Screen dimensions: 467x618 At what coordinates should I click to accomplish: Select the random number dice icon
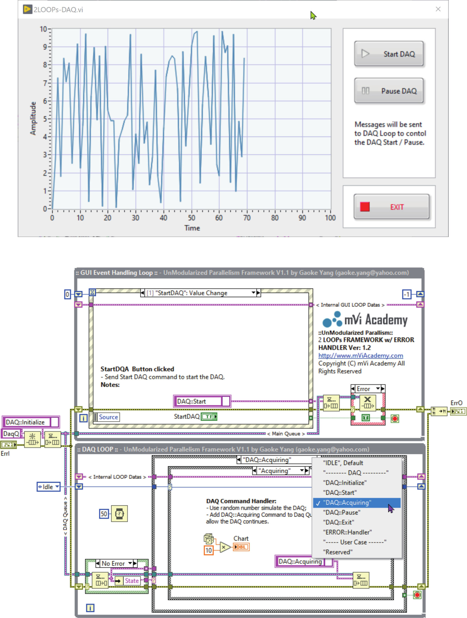point(208,538)
